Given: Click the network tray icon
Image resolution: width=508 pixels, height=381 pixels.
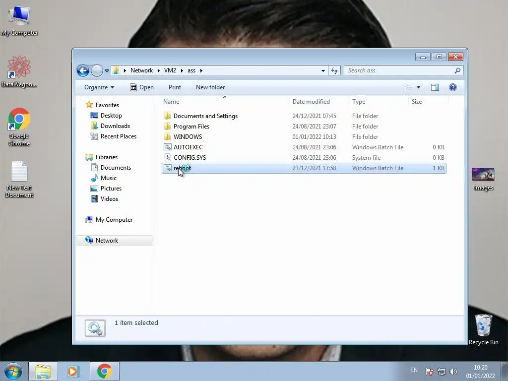Looking at the screenshot, I should tap(441, 372).
